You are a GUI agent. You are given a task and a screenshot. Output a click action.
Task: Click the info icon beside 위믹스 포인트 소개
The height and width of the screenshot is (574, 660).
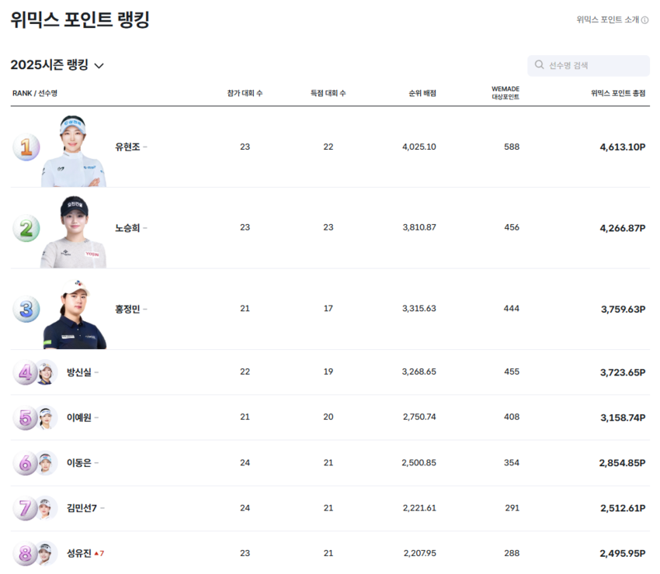pyautogui.click(x=645, y=20)
